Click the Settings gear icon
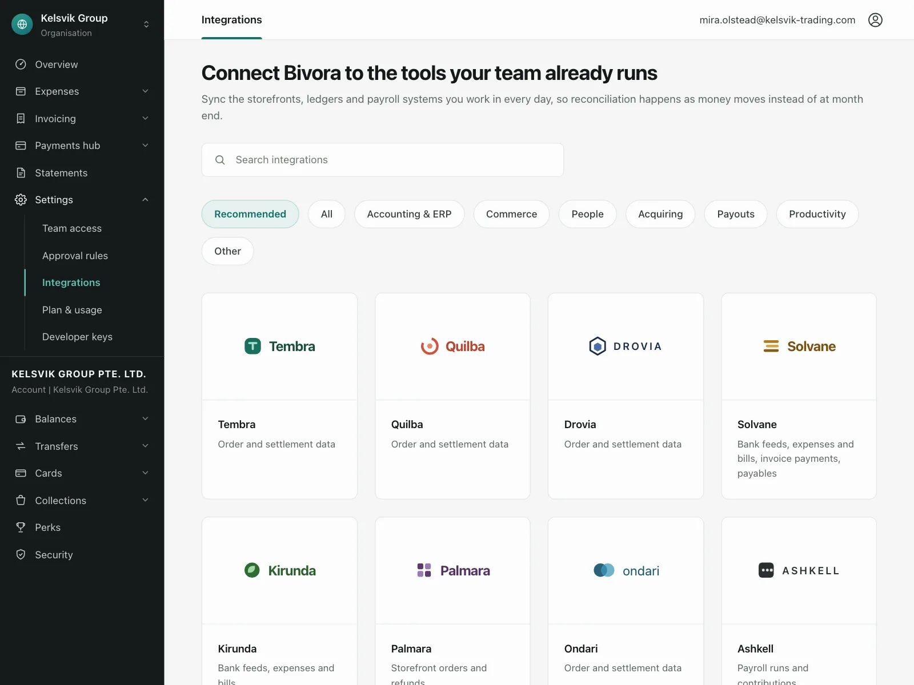This screenshot has width=914, height=685. click(21, 200)
